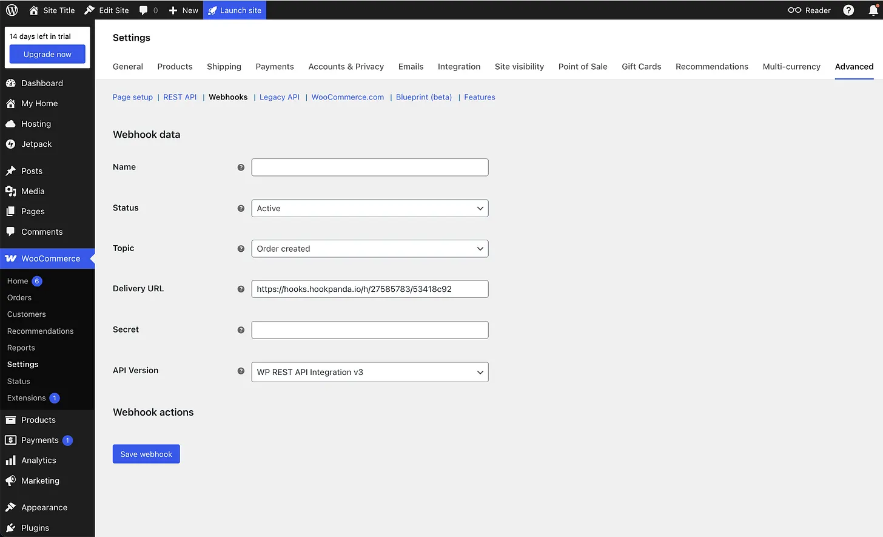Expand the API Version dropdown

click(x=369, y=373)
